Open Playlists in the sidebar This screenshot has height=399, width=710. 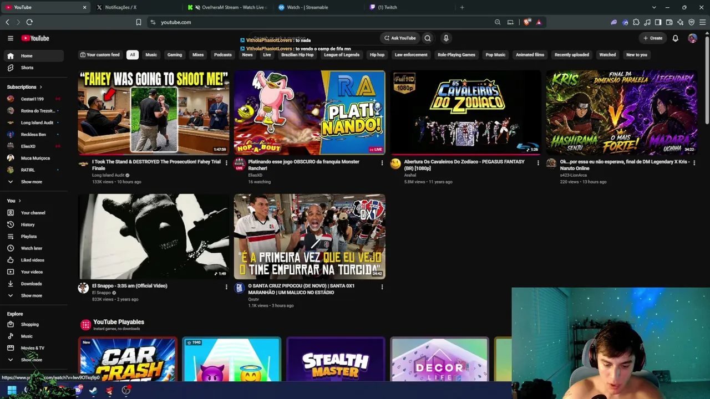34,237
